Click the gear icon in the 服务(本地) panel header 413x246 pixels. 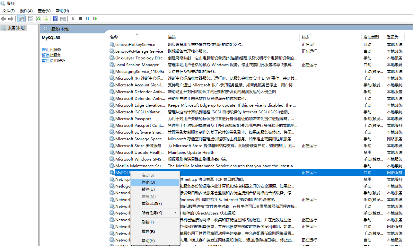click(46, 29)
